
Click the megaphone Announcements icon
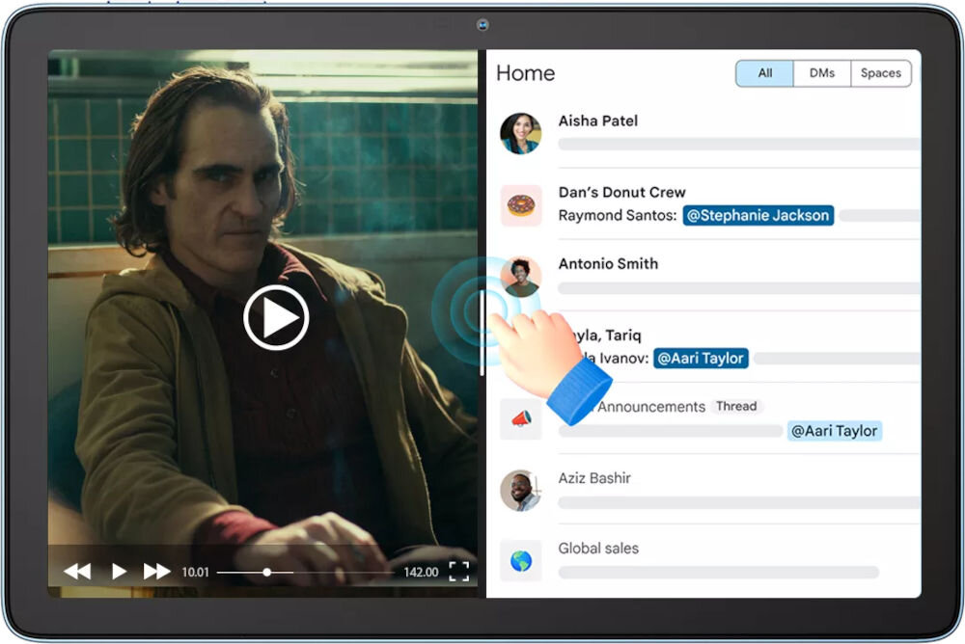click(x=520, y=419)
